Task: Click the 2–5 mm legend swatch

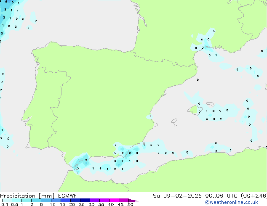Action: [36, 201]
